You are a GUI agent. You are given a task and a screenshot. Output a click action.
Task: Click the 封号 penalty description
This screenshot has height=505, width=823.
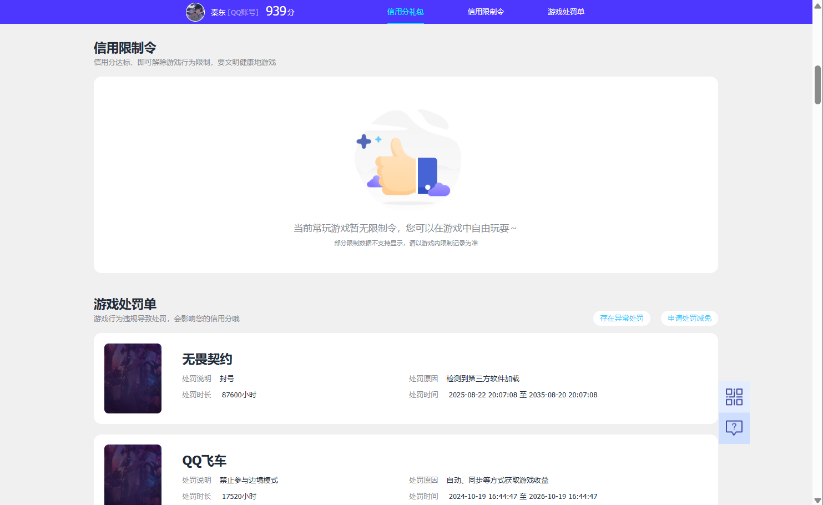pos(227,378)
